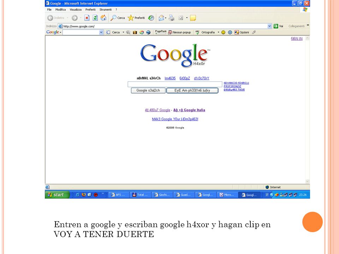Open the mail icon dropdown arrow

[166, 18]
